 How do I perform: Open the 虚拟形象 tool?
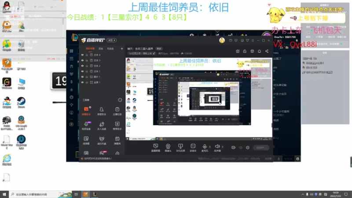(102, 140)
